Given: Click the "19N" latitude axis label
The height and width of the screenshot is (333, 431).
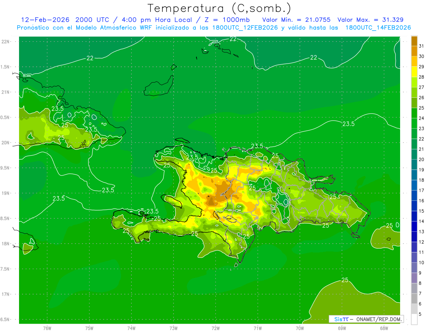Looking at the screenshot, I should pos(6,193).
